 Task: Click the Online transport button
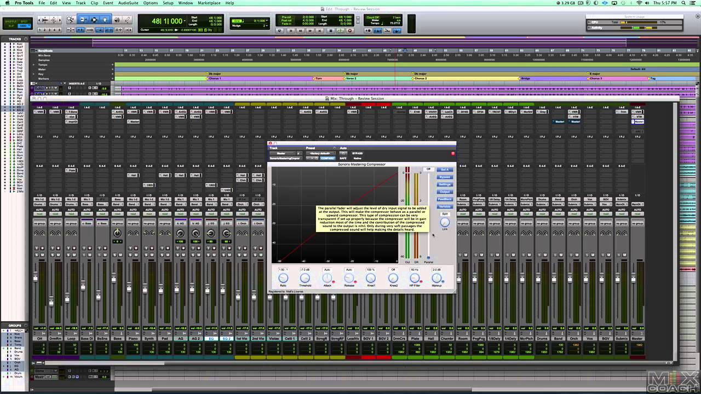click(280, 31)
